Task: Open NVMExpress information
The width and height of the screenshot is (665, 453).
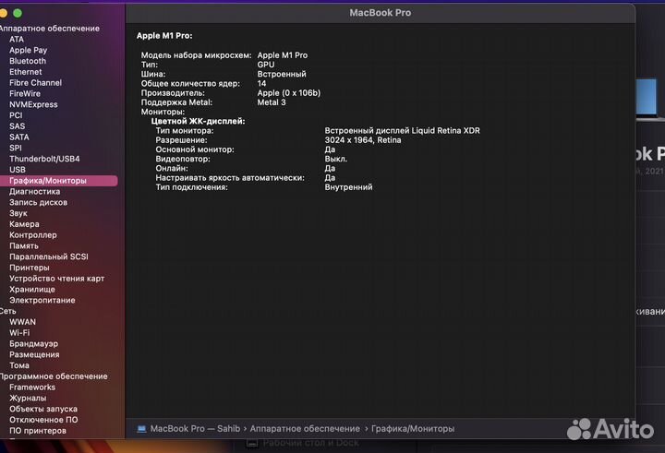Action: 33,104
